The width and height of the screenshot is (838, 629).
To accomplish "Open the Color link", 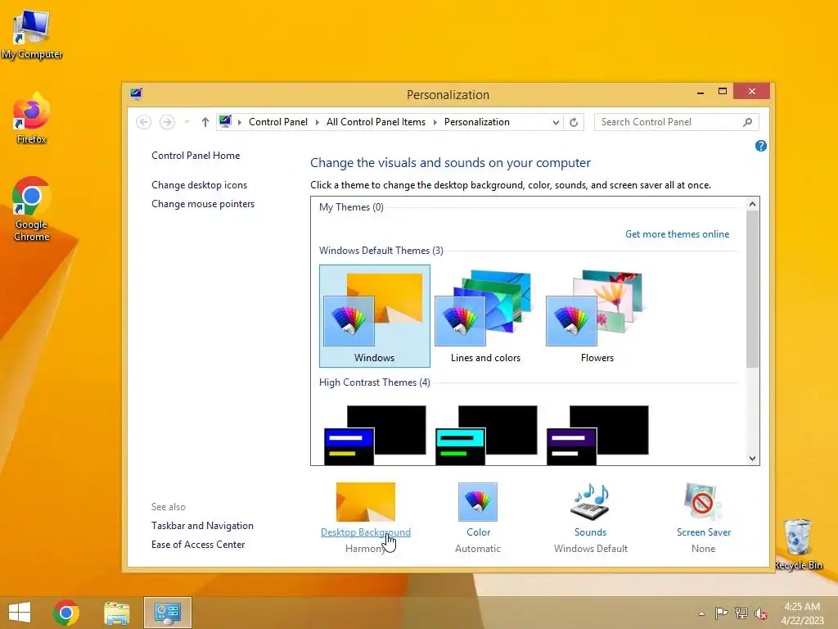I will click(478, 532).
